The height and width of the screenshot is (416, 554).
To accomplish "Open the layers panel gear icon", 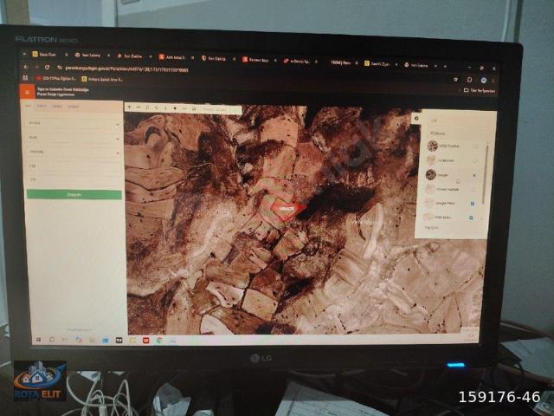I will point(416,119).
